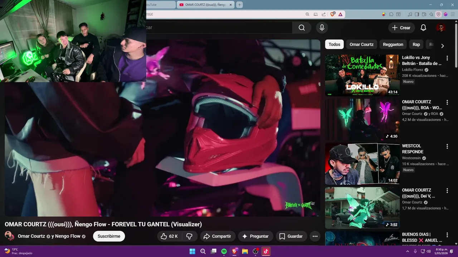Open Brave Shields lion icon
The width and height of the screenshot is (458, 257).
333,14
